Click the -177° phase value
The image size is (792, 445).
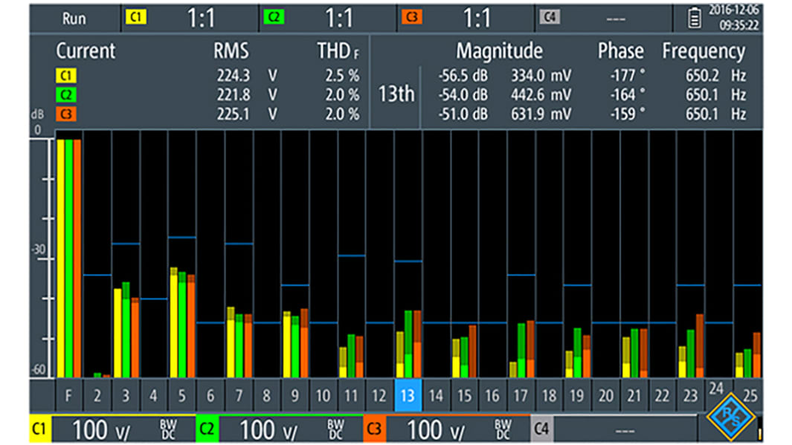tap(627, 76)
